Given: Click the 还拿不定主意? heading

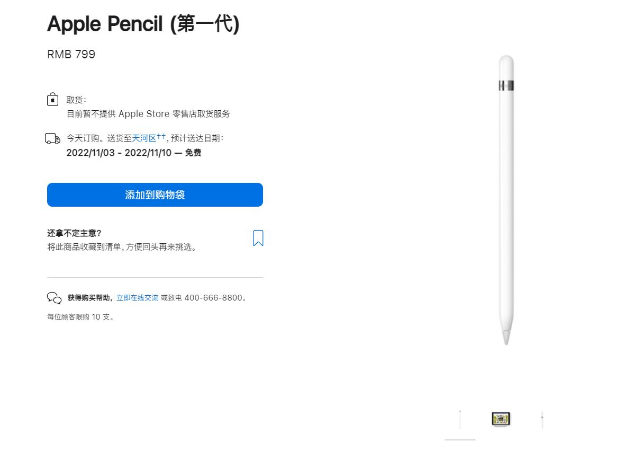Looking at the screenshot, I should click(x=74, y=233).
